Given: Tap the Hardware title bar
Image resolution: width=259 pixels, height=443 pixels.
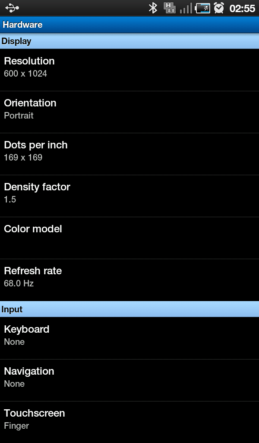Looking at the screenshot, I should point(129,25).
